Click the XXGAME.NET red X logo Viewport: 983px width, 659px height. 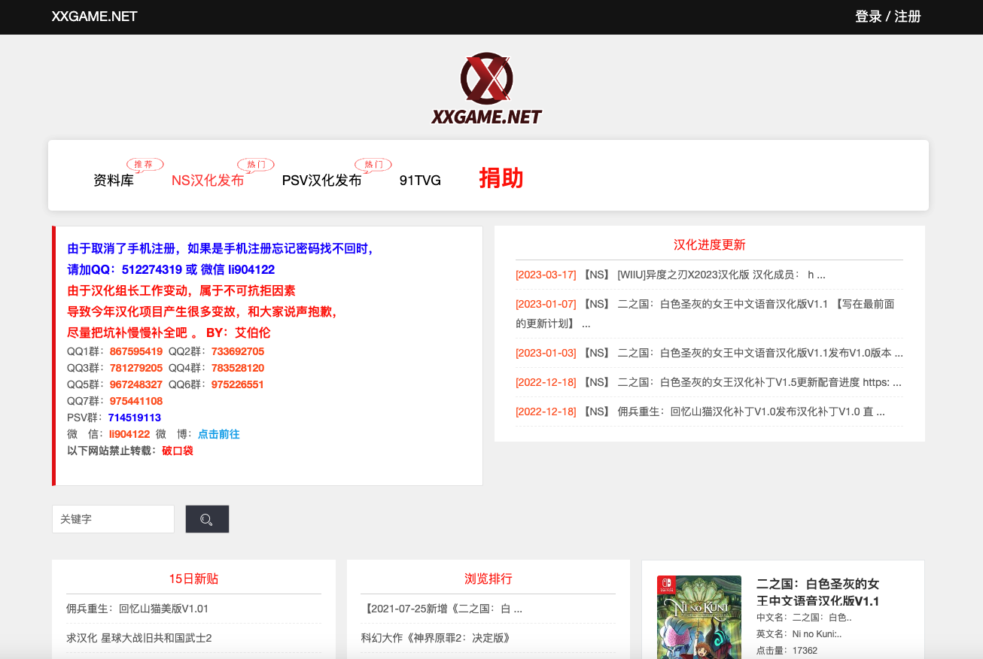pyautogui.click(x=486, y=88)
